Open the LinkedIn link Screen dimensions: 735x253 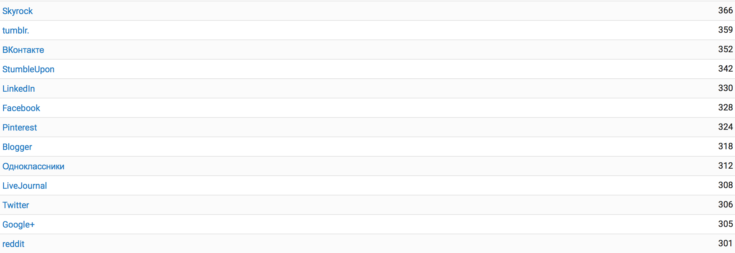click(x=18, y=89)
